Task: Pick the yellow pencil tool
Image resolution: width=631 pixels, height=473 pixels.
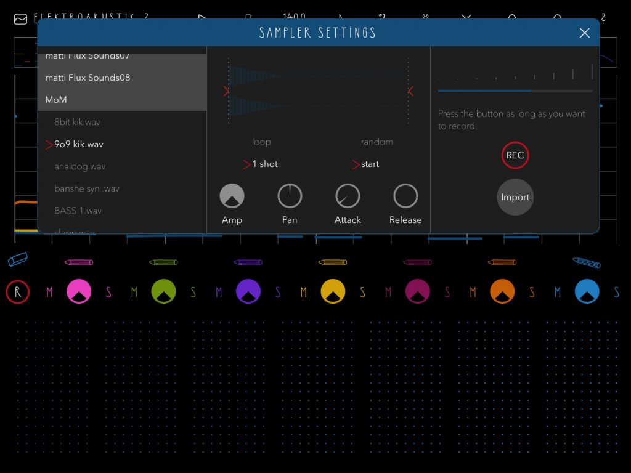Action: [x=333, y=262]
